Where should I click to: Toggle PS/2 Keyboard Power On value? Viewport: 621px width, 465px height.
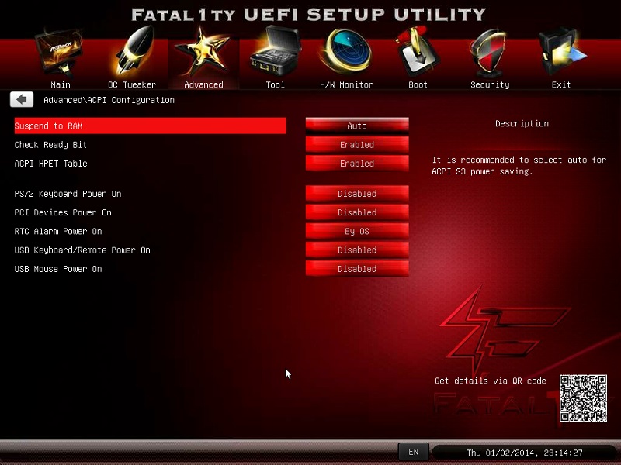[x=357, y=194]
